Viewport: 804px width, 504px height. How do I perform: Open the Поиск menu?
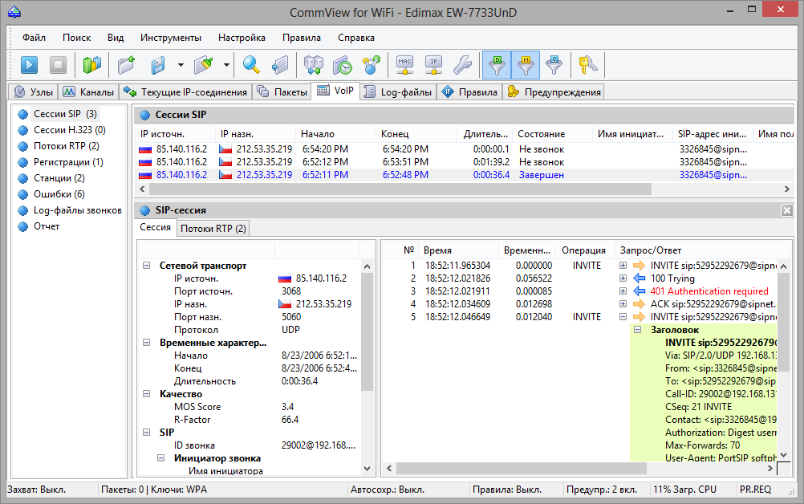(x=76, y=38)
